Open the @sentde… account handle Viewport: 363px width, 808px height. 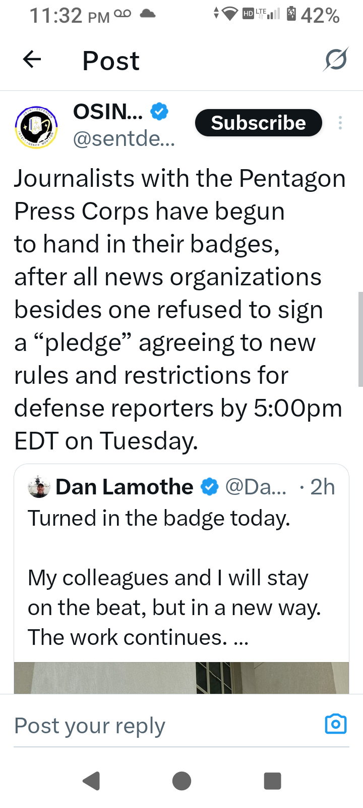click(124, 138)
